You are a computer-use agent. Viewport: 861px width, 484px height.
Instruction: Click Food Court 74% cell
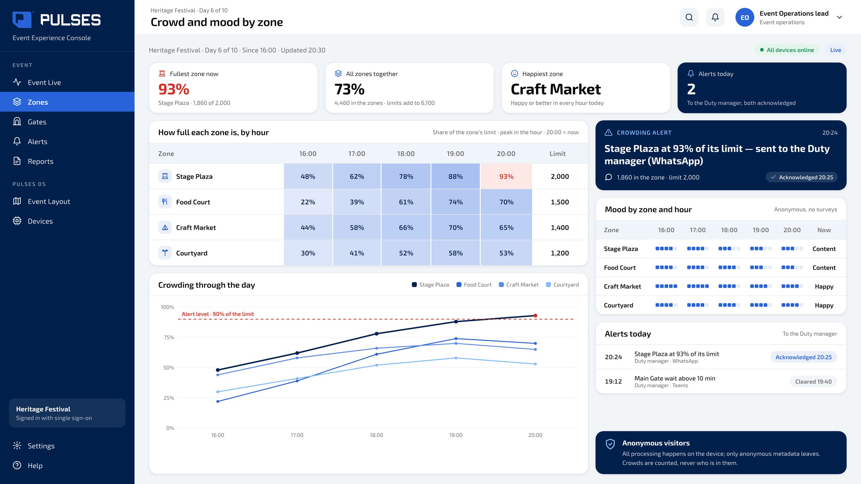tap(456, 202)
